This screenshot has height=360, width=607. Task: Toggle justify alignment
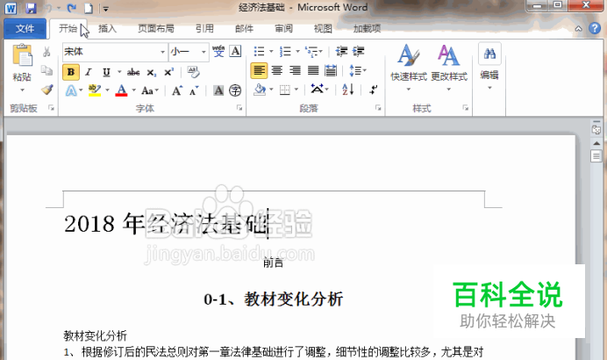pyautogui.click(x=313, y=70)
